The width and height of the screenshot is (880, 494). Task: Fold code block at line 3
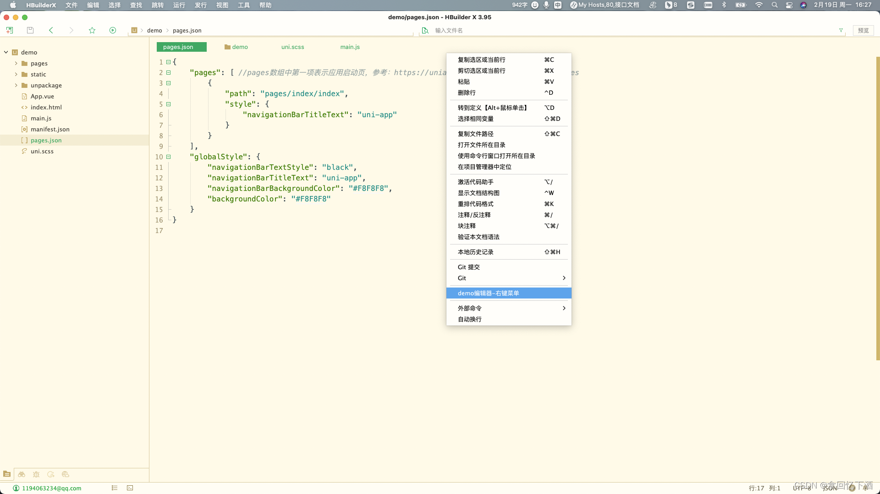(169, 83)
